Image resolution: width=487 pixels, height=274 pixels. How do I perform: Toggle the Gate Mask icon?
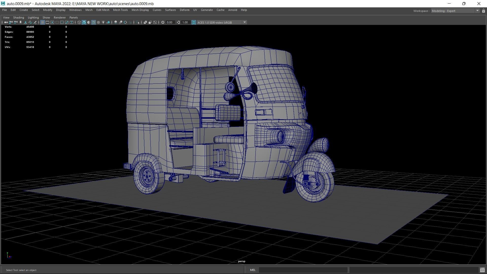pos(57,22)
